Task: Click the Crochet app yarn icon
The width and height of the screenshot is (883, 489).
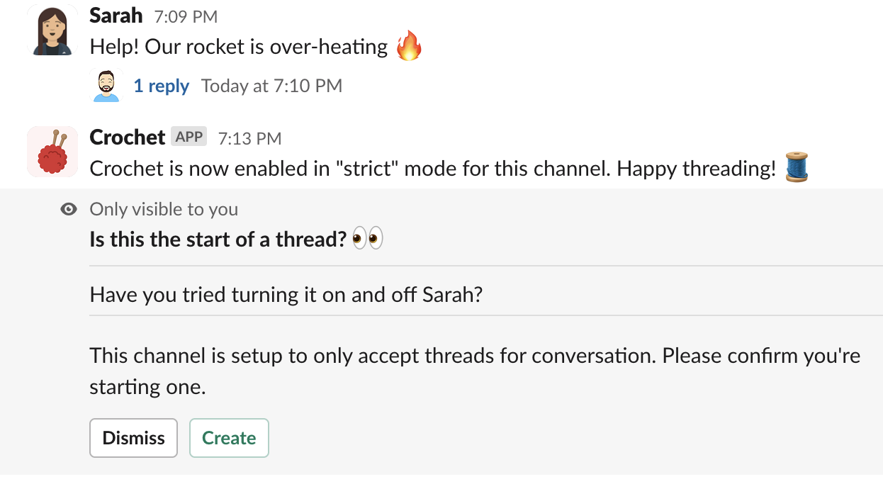Action: 52,152
